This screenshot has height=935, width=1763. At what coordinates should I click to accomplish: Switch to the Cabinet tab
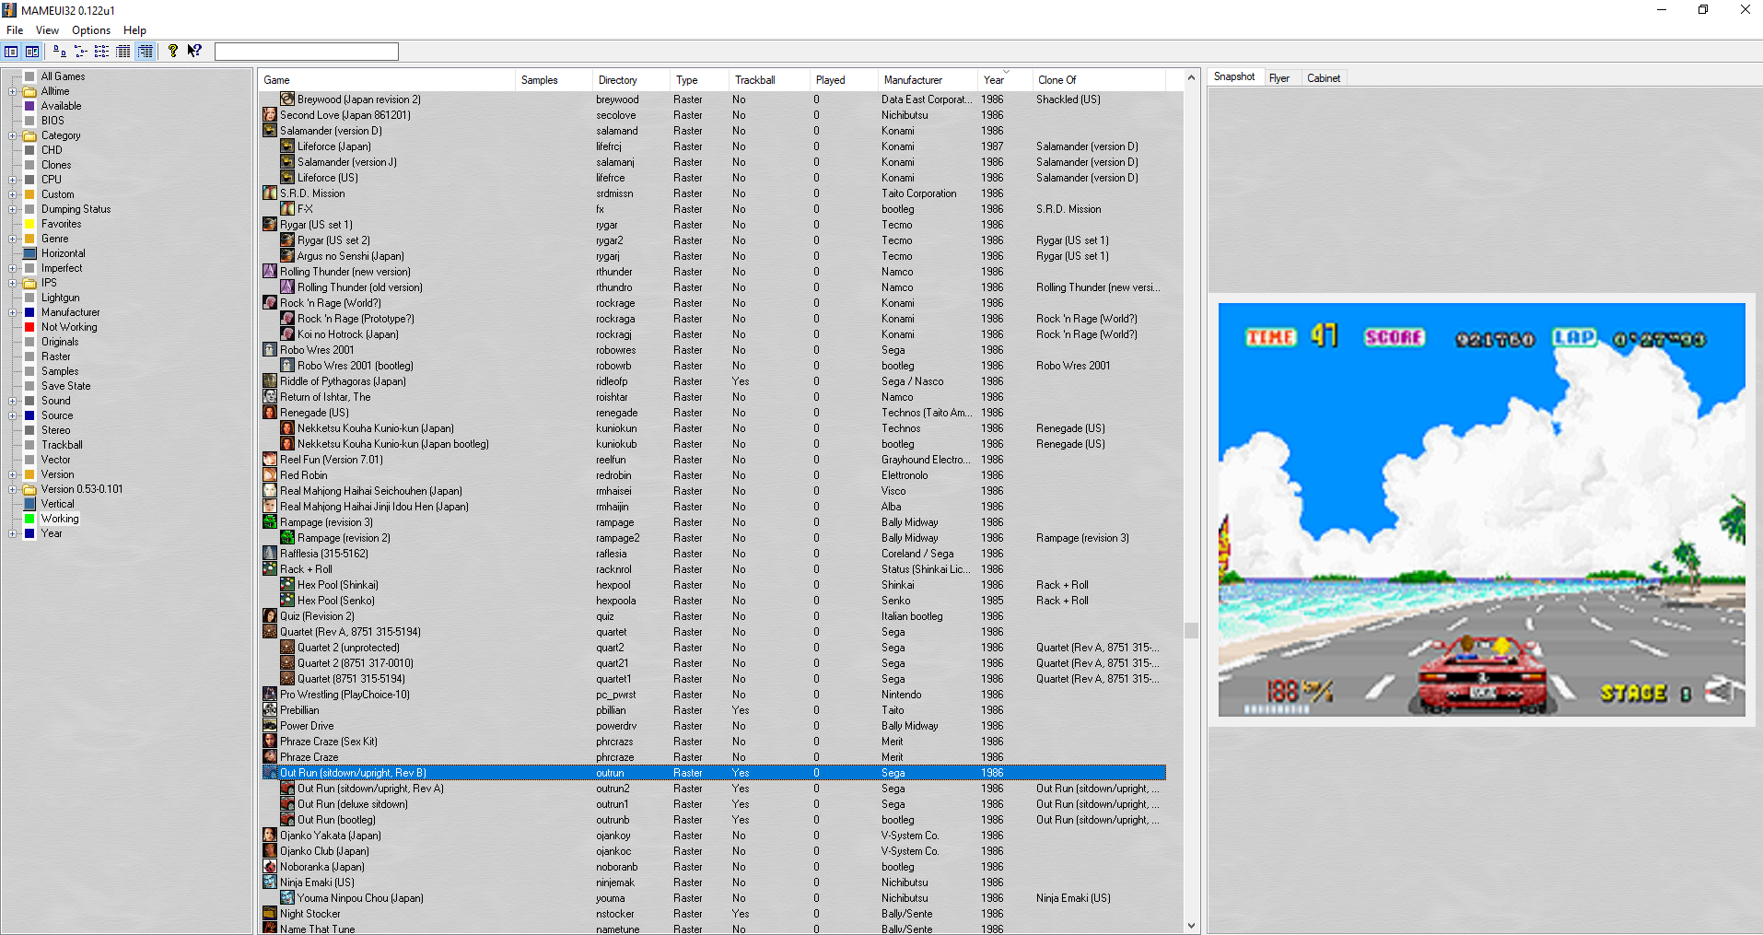pyautogui.click(x=1324, y=78)
